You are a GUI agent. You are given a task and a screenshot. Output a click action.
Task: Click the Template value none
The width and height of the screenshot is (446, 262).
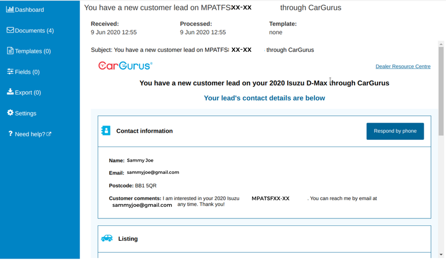click(275, 32)
